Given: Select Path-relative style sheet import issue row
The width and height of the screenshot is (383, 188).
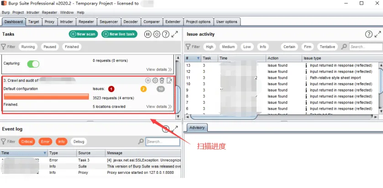Looking at the screenshot, I should (x=281, y=78).
